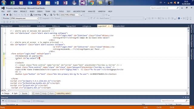Switch to Design view
The image size is (194, 109).
[x=6, y=94]
